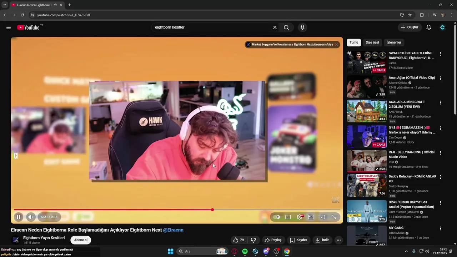This screenshot has height=257, width=457.
Task: Install app icon in the address bar
Action: [x=402, y=15]
